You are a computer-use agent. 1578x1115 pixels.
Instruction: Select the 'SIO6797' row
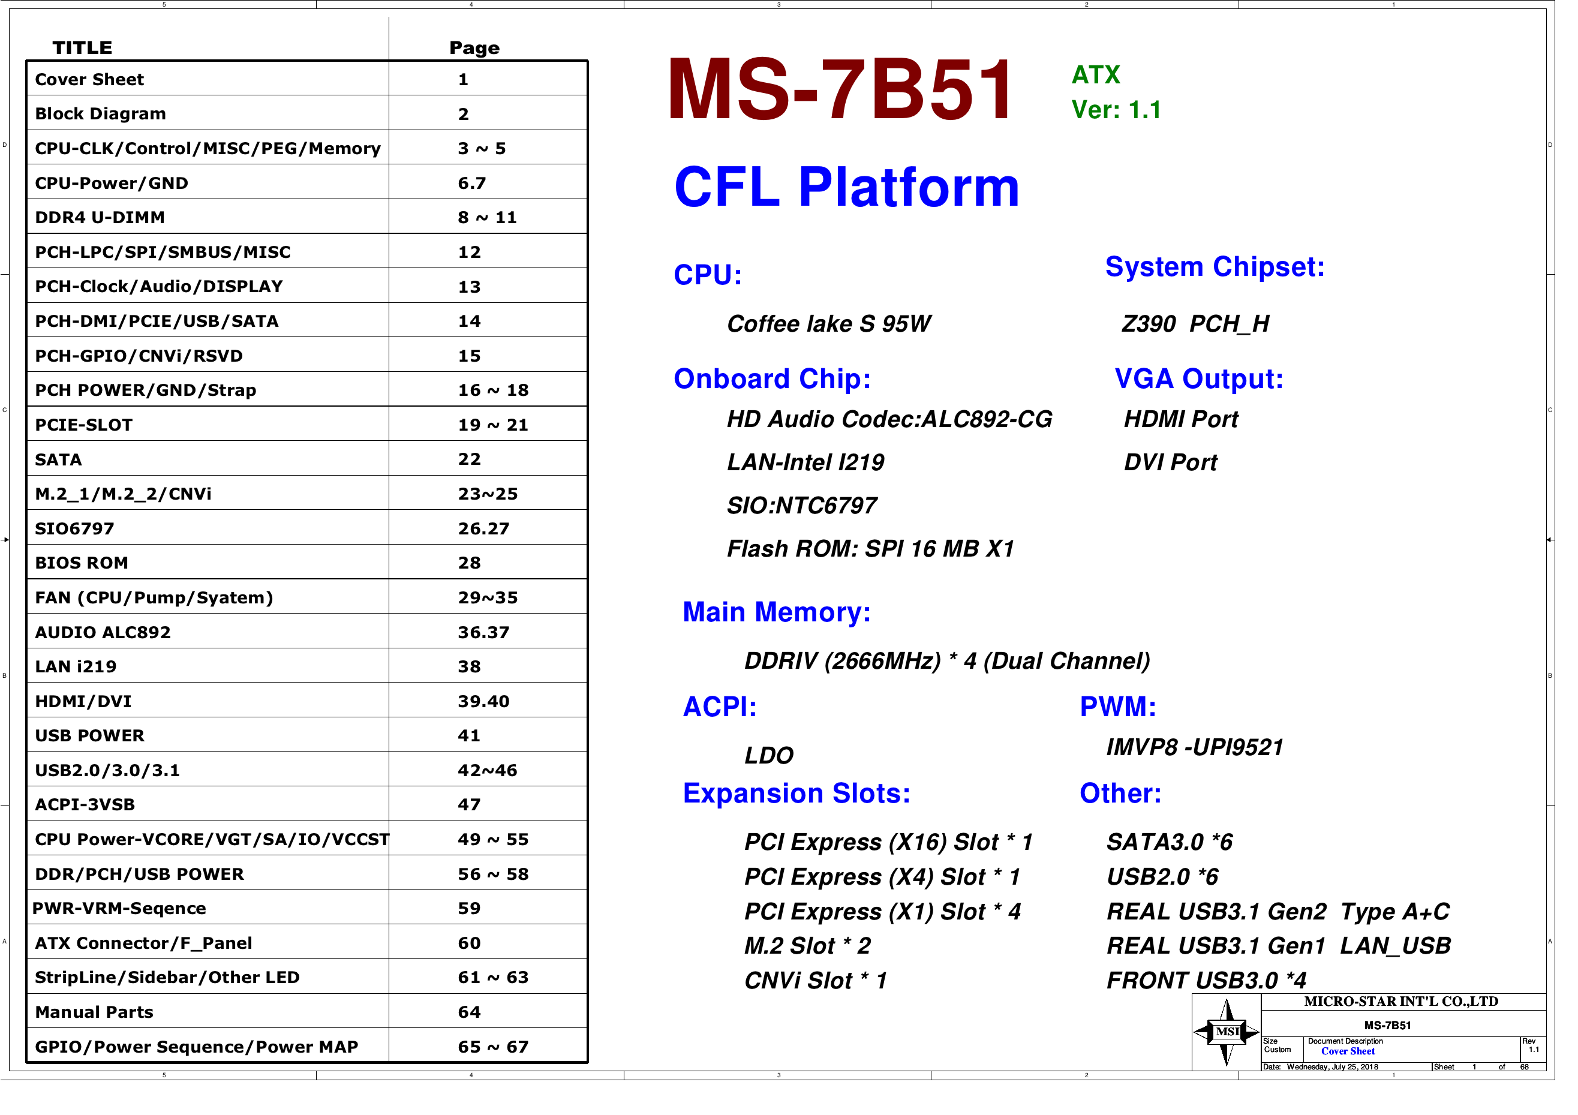[x=74, y=530]
